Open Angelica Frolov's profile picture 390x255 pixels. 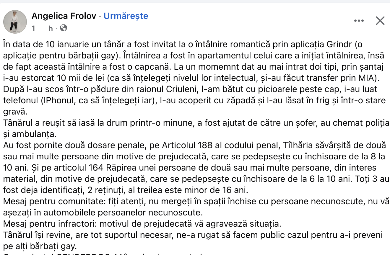15,22
